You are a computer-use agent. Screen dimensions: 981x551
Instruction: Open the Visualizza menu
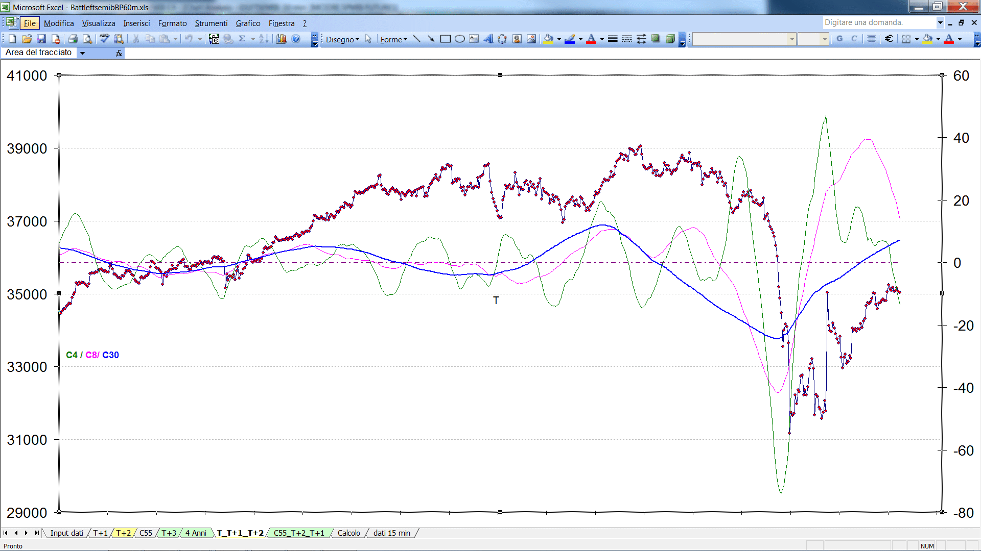pos(99,23)
